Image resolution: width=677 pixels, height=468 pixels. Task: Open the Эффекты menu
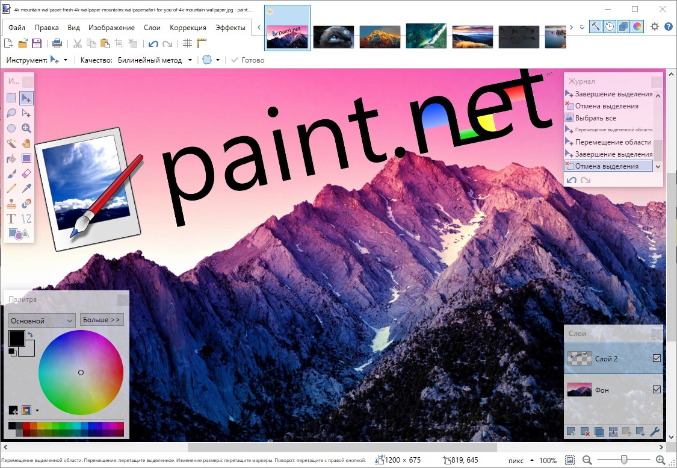point(230,27)
